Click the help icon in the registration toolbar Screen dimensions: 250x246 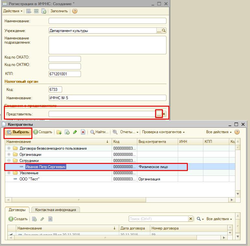[x=75, y=11]
